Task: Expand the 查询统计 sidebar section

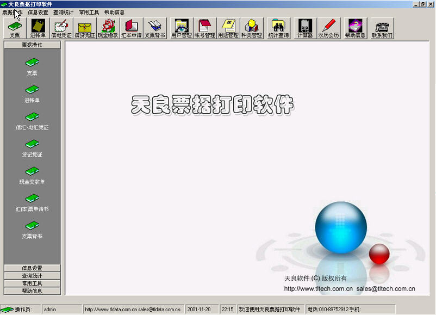Action: tap(32, 276)
